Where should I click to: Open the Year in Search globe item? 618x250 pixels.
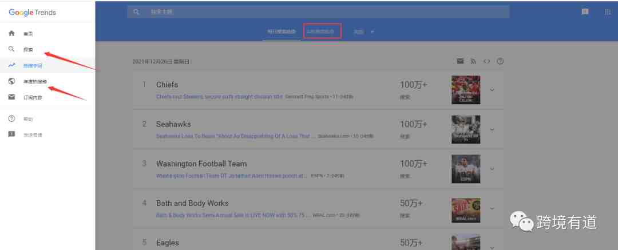click(47, 81)
